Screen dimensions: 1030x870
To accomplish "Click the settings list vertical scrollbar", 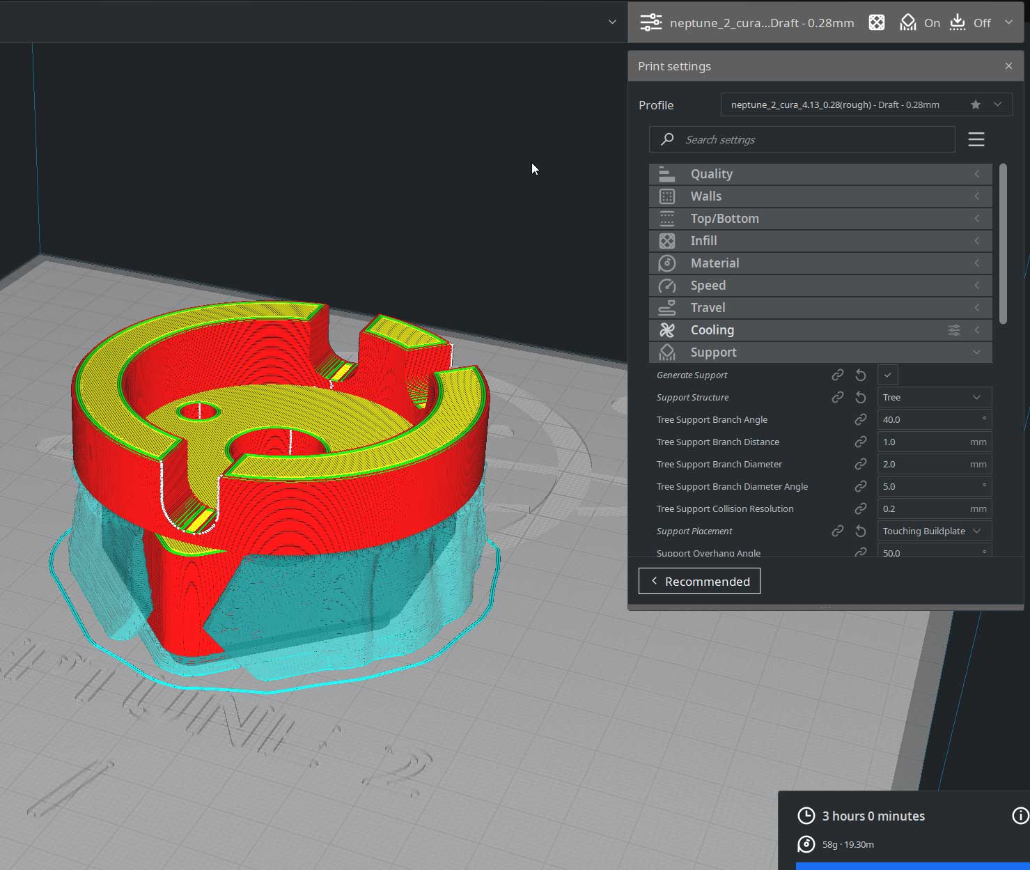I will [x=1003, y=244].
